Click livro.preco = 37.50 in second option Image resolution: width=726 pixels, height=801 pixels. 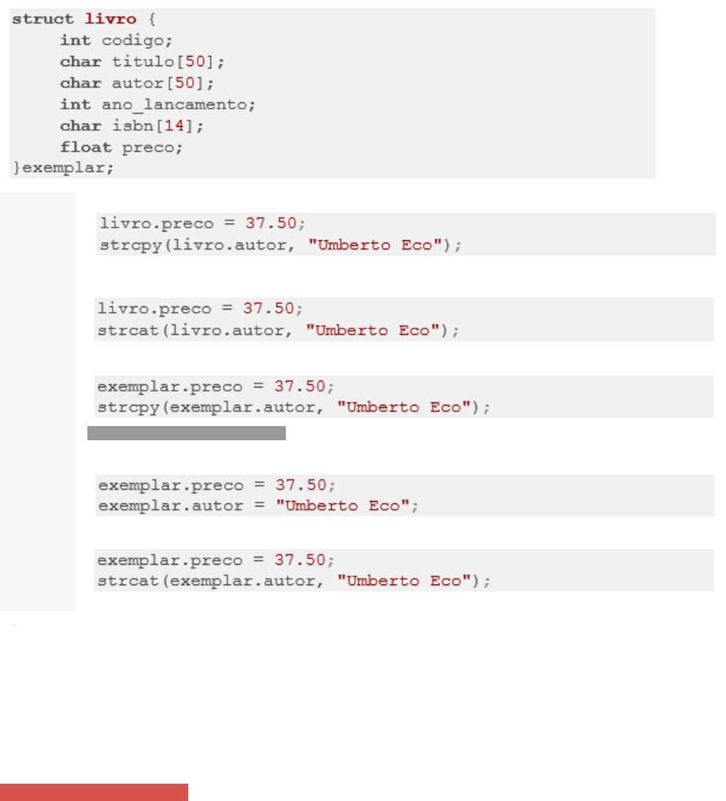tap(200, 309)
